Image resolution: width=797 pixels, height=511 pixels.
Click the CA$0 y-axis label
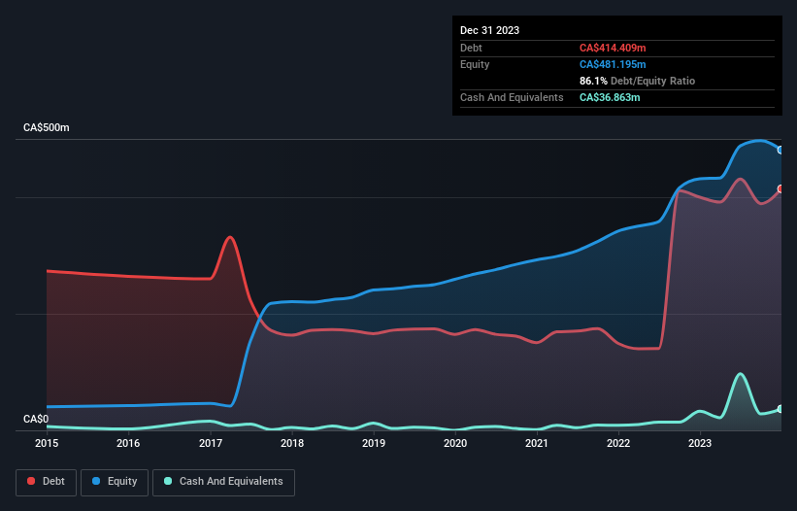[x=36, y=419]
